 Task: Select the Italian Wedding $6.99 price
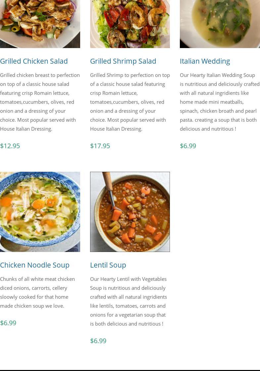(x=188, y=146)
